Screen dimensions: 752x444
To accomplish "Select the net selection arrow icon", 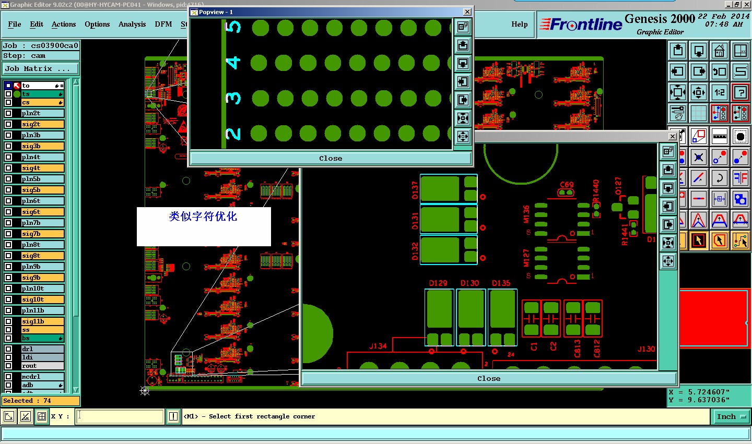I will point(741,241).
